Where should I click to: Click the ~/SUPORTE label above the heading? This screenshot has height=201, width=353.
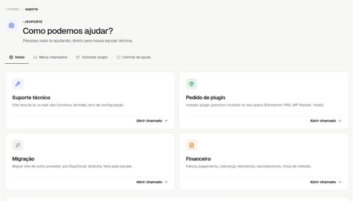pyautogui.click(x=33, y=22)
